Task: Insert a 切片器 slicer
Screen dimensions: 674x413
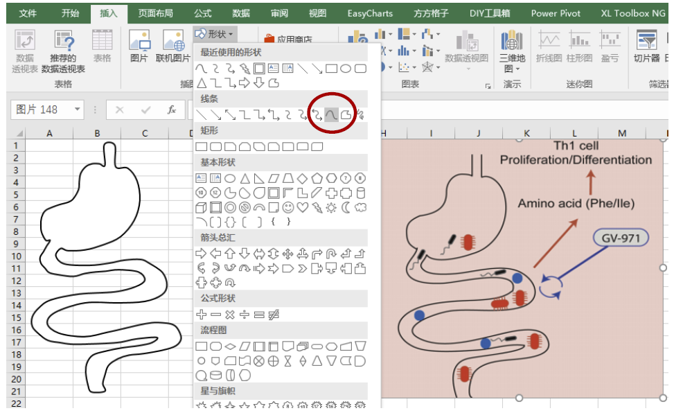Action: point(646,46)
